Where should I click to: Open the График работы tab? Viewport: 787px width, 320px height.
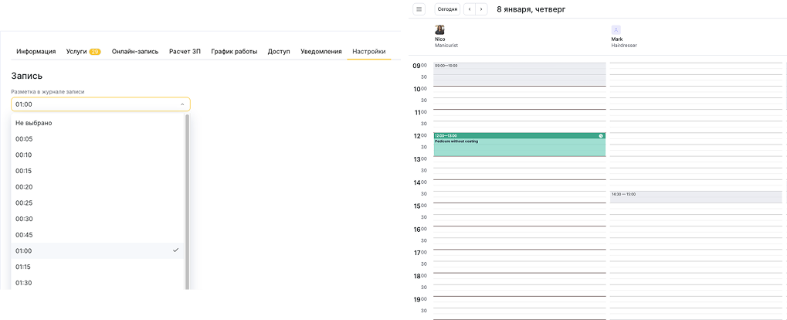click(234, 52)
